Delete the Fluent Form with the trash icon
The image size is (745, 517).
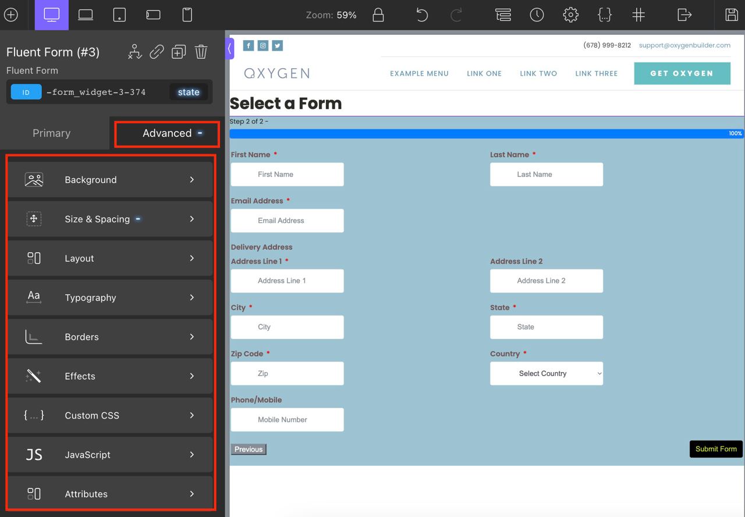coord(201,52)
